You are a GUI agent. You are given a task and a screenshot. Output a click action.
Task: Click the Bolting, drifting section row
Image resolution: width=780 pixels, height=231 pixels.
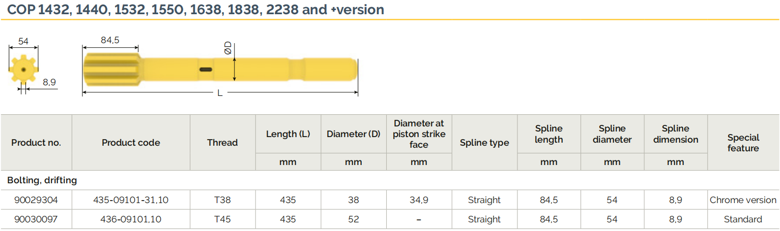(42, 180)
